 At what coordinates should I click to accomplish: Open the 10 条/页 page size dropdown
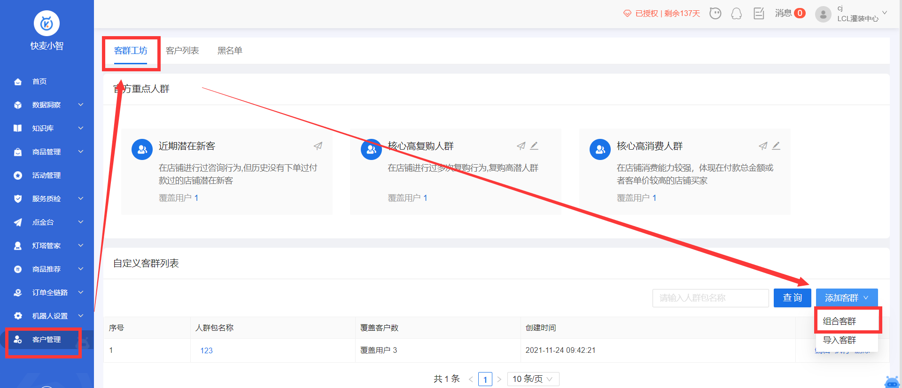coord(533,379)
